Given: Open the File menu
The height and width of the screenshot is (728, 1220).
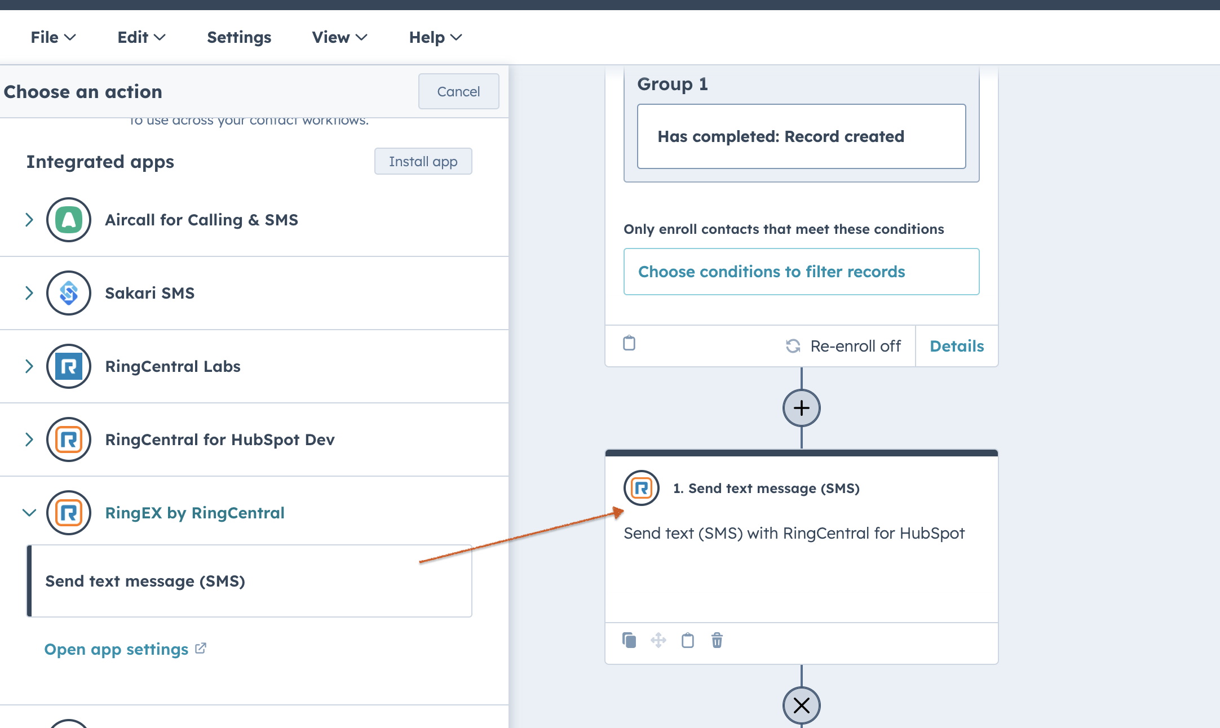Looking at the screenshot, I should (x=53, y=37).
